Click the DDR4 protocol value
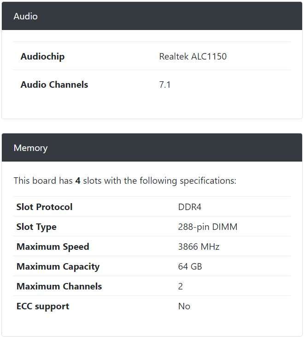 [189, 207]
